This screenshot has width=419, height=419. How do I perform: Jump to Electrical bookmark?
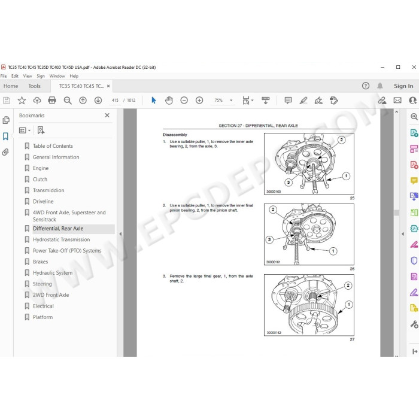point(43,306)
